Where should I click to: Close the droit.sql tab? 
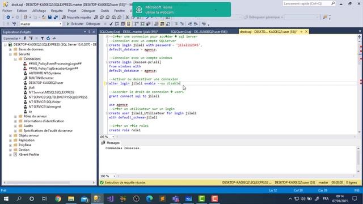pos(306,32)
